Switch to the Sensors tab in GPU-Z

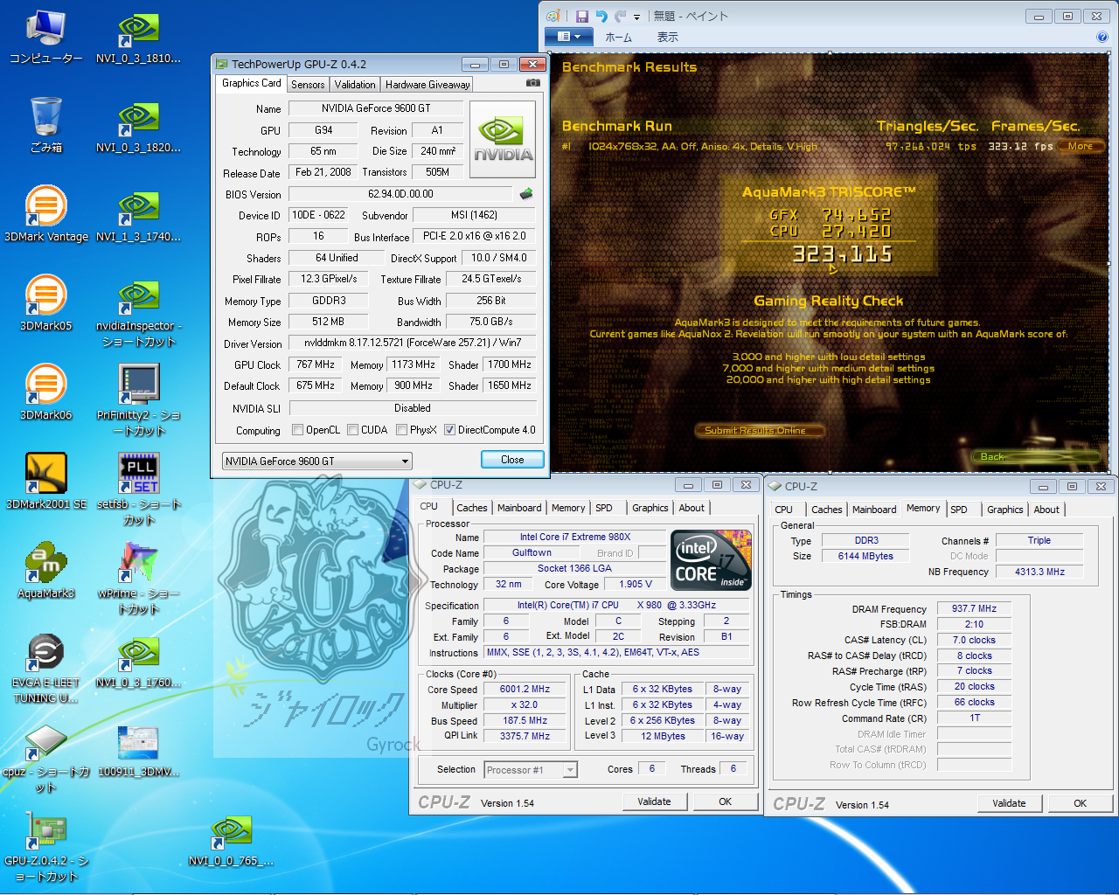click(x=308, y=85)
